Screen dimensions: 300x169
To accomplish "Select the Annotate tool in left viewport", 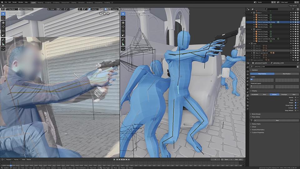I will click(3, 40).
